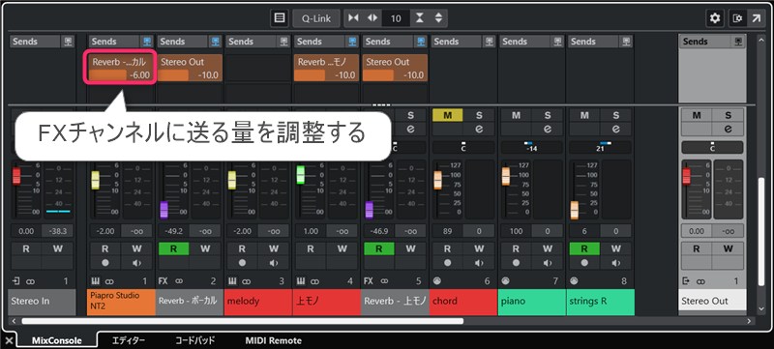Viewport: 774px width, 349px height.
Task: Open MixConsole settings gear icon
Action: (x=714, y=18)
